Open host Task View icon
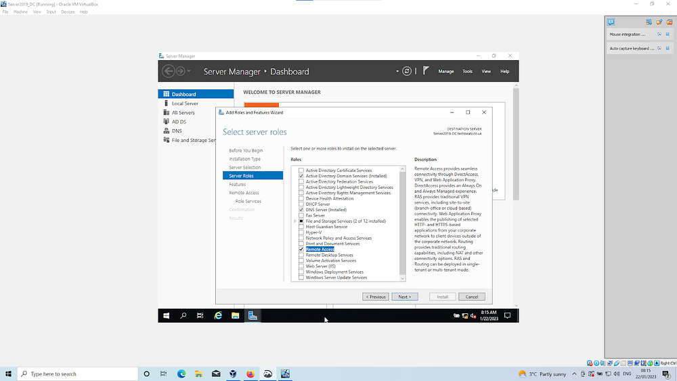This screenshot has height=381, width=677. [164, 374]
